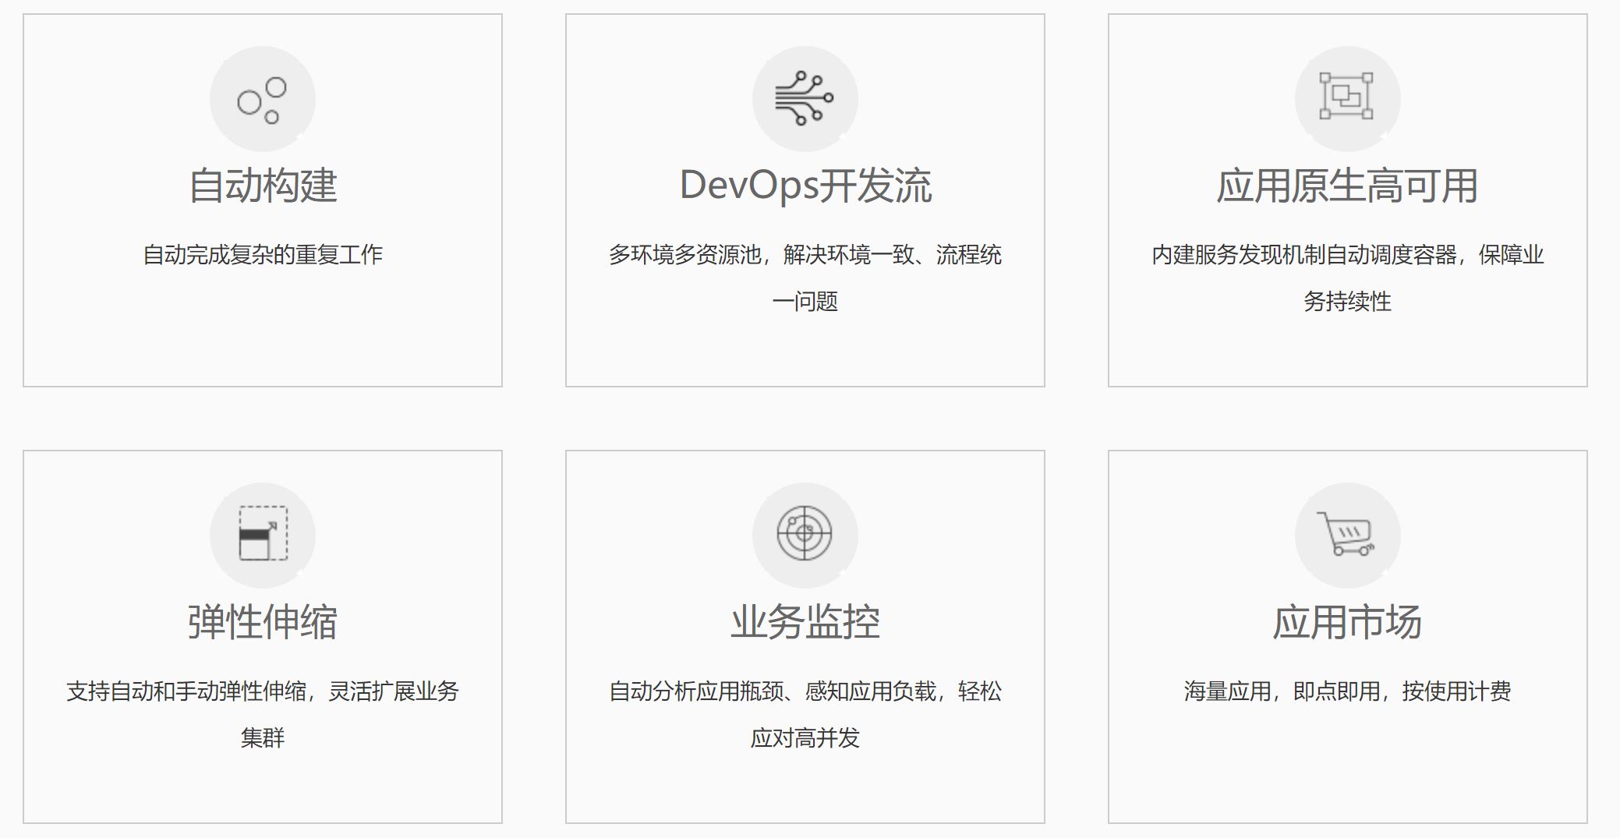The width and height of the screenshot is (1620, 838).
Task: Click the resize window icon for 弹性伸缩
Action: (x=263, y=535)
